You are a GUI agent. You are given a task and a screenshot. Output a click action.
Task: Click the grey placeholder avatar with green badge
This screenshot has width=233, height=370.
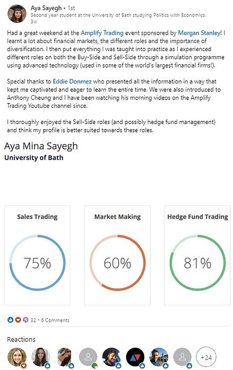88,357
